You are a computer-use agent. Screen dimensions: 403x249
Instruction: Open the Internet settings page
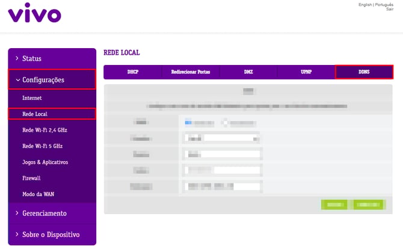tap(32, 97)
